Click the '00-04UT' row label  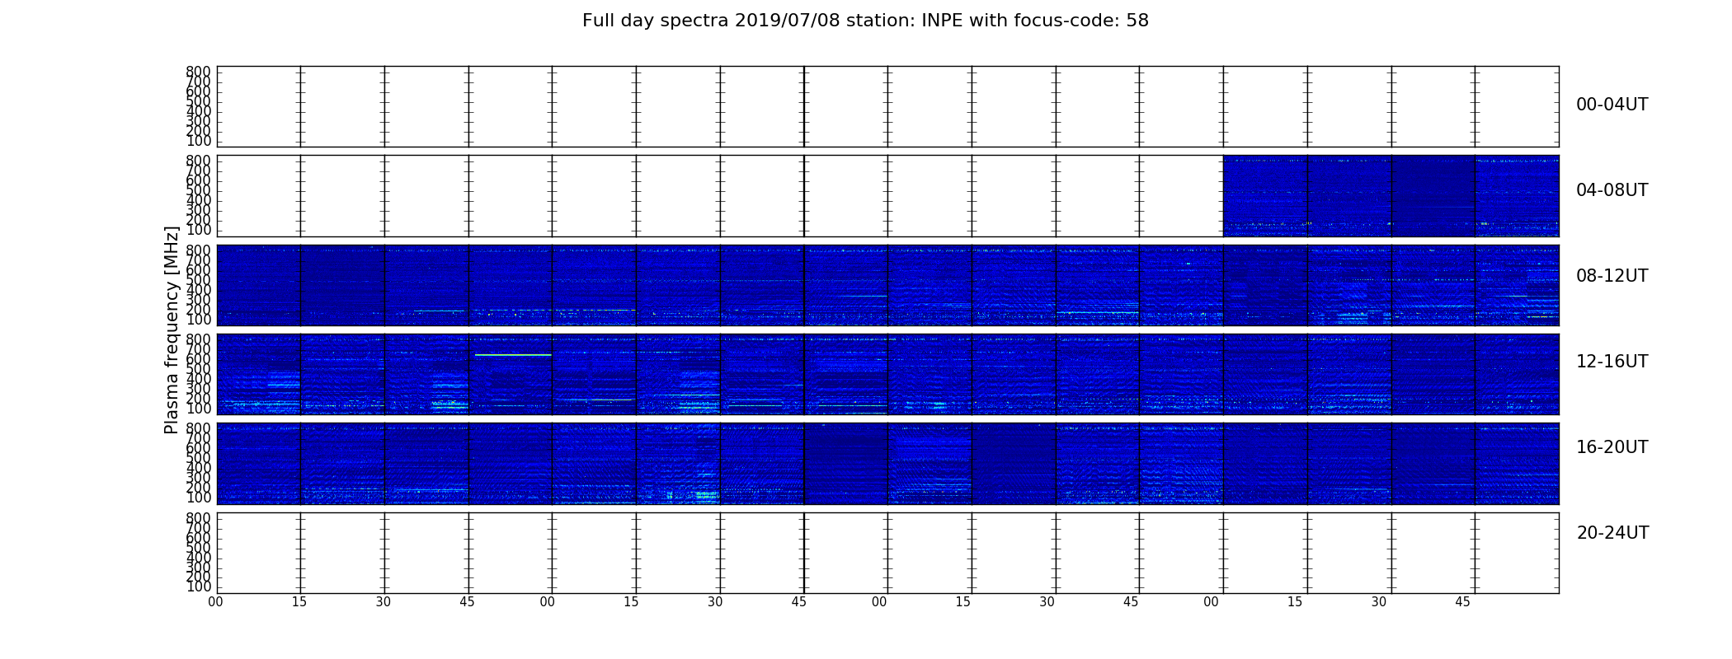pos(1612,105)
